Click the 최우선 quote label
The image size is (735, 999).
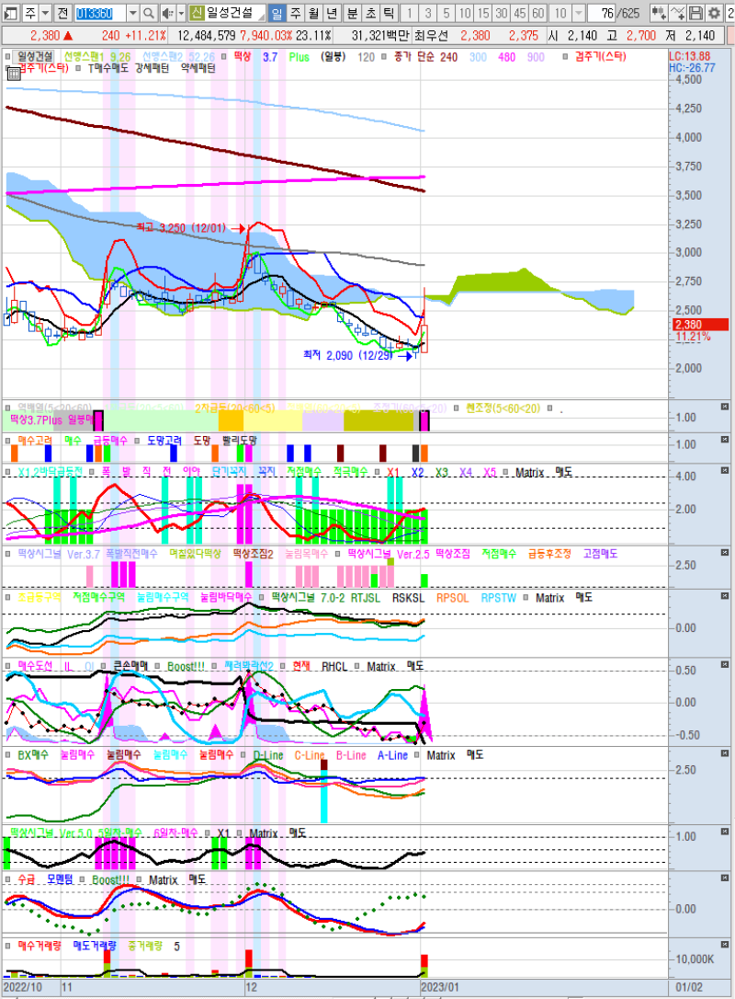pos(432,36)
